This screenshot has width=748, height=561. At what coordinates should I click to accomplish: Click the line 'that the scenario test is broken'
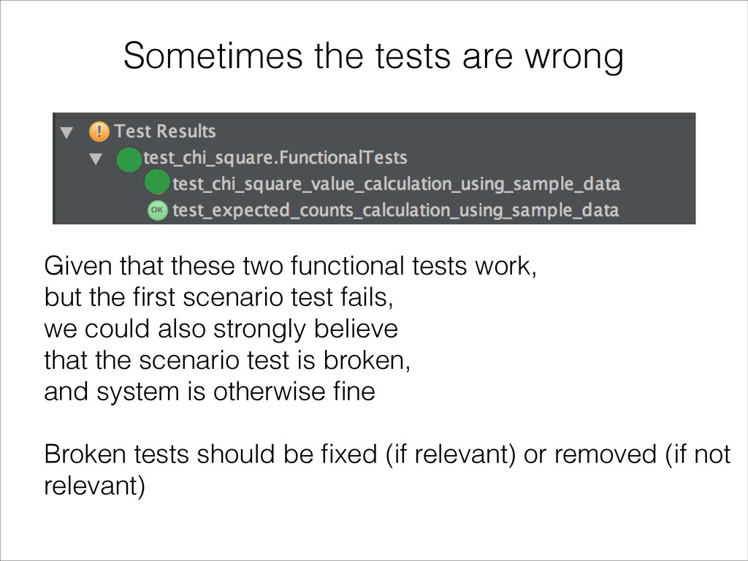pyautogui.click(x=227, y=360)
